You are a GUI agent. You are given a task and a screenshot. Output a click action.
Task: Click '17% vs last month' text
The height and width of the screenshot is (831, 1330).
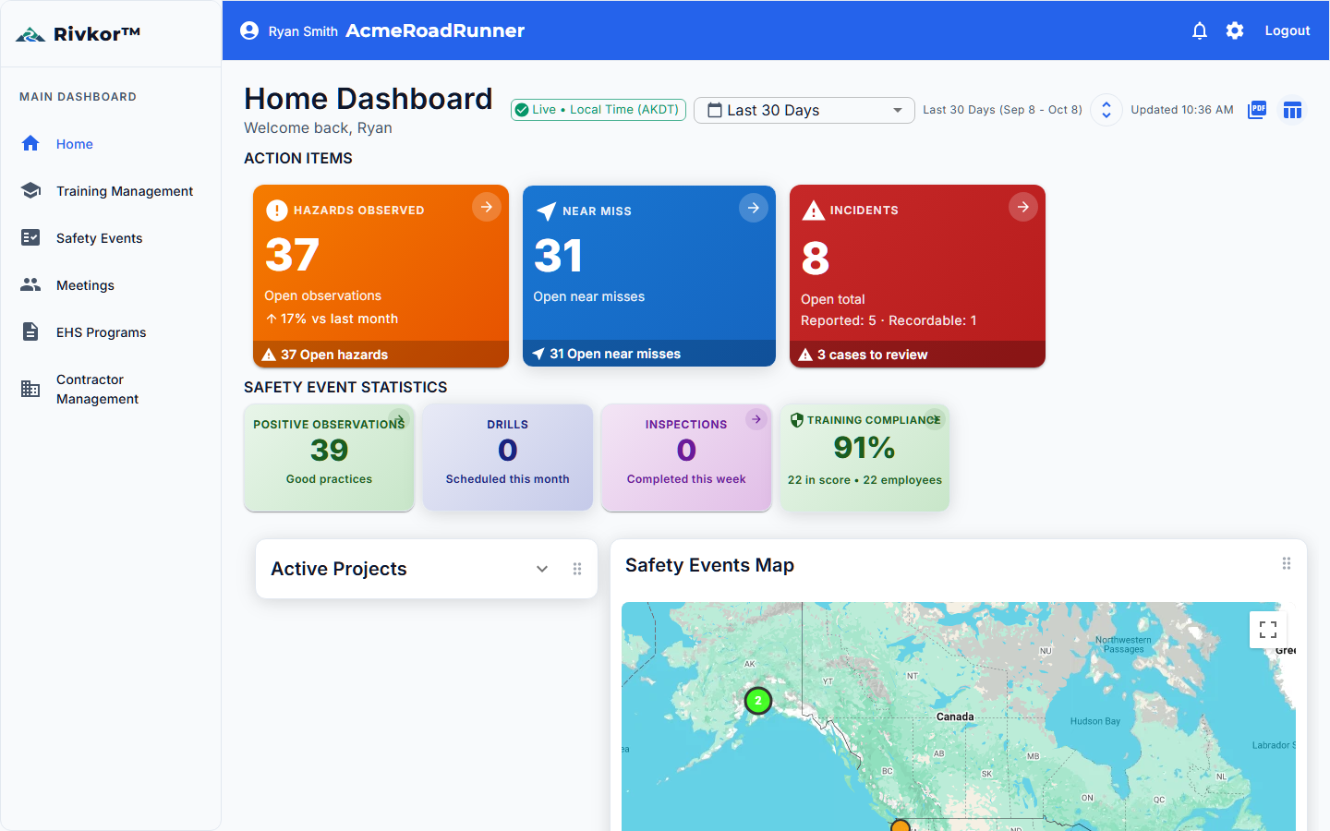click(x=339, y=319)
